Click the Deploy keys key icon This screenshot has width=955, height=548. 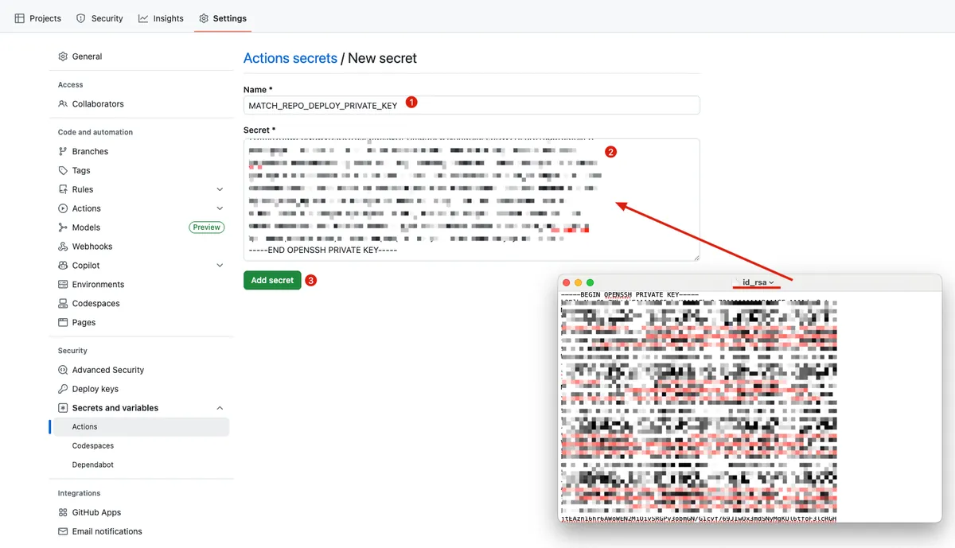(x=63, y=389)
